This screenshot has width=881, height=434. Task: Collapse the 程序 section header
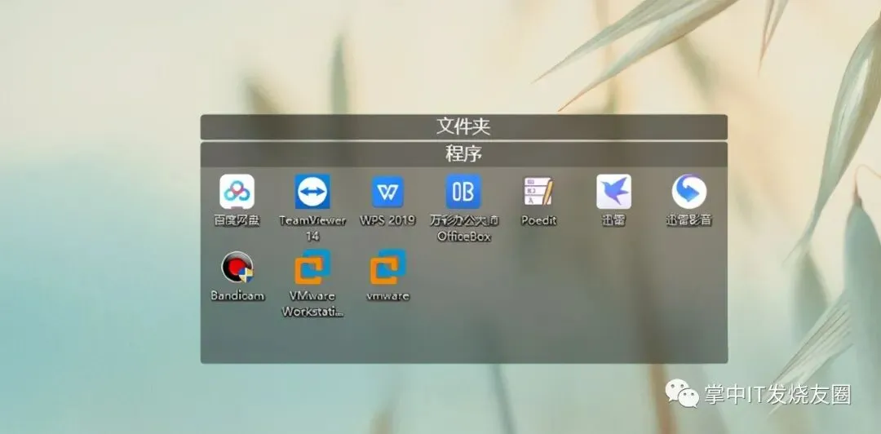click(463, 154)
